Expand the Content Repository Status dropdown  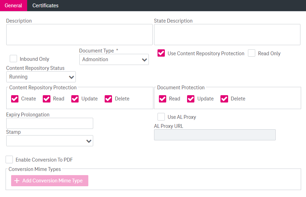tap(41, 77)
